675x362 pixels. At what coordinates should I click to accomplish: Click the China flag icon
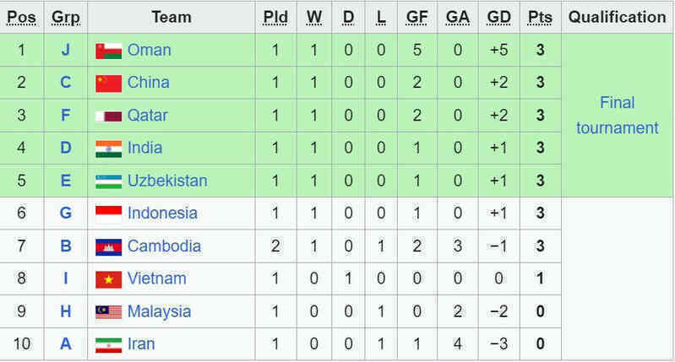108,84
